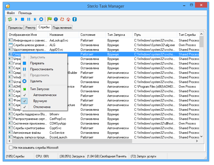Image resolution: width=214 pixels, height=165 pixels.
Task: Click the SterJo app icon in title bar
Action: pos(8,6)
